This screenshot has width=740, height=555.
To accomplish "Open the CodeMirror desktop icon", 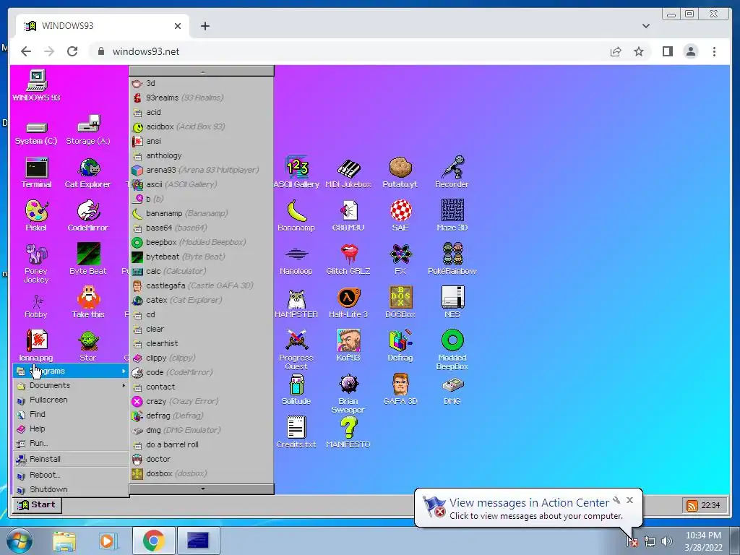I will coord(88,215).
